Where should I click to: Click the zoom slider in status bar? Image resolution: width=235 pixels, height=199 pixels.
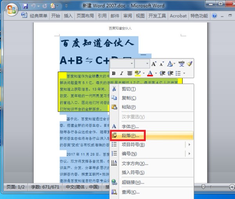(204, 187)
